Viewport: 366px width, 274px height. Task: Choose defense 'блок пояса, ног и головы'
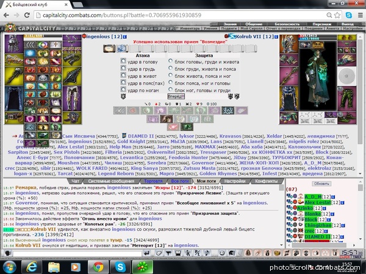[x=171, y=82]
